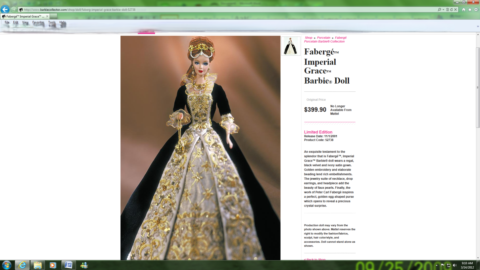Open the Edit menu

[x=16, y=22]
